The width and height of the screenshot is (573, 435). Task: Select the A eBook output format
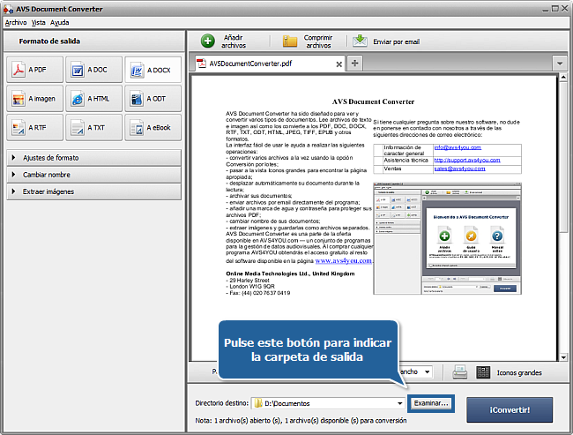tap(153, 127)
